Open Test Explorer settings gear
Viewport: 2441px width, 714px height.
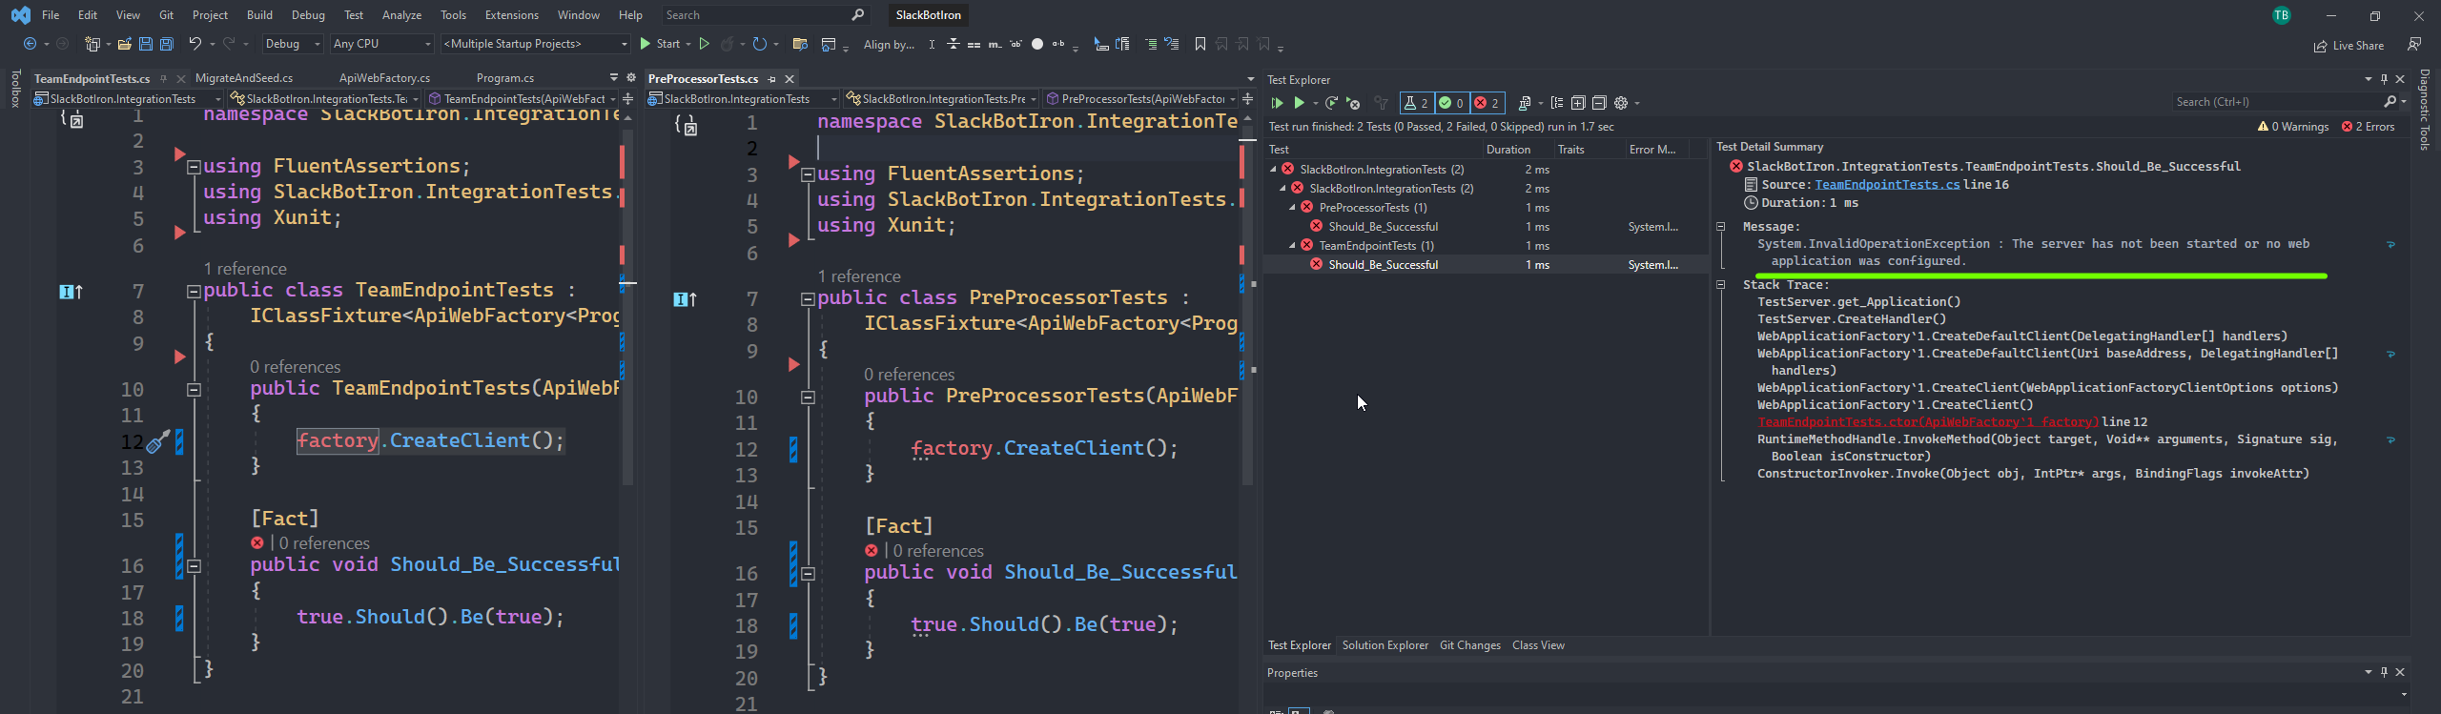coord(1621,103)
